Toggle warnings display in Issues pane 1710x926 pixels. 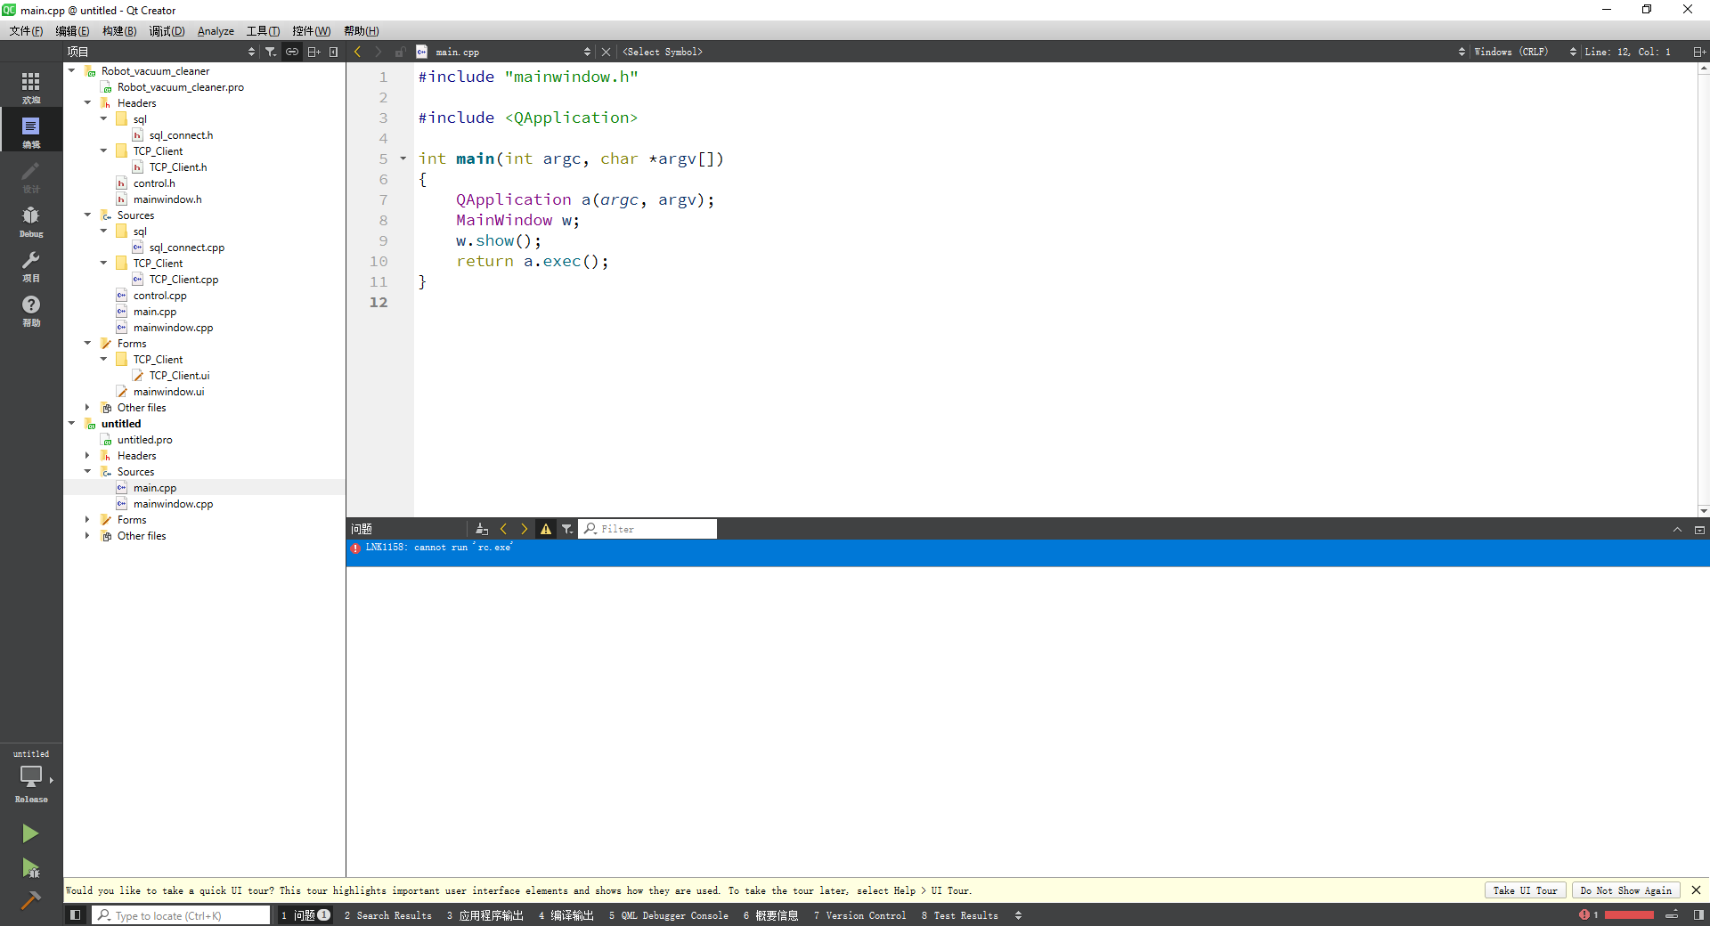(x=546, y=529)
